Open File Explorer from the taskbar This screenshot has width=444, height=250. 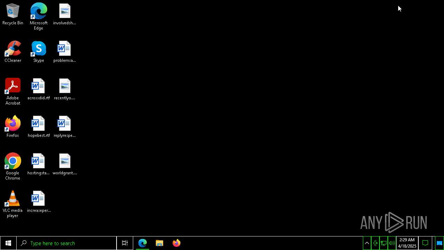click(160, 243)
